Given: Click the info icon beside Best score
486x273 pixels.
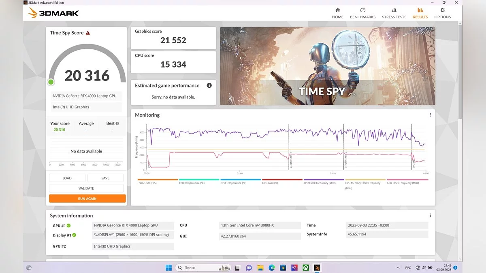Looking at the screenshot, I should pos(117,123).
